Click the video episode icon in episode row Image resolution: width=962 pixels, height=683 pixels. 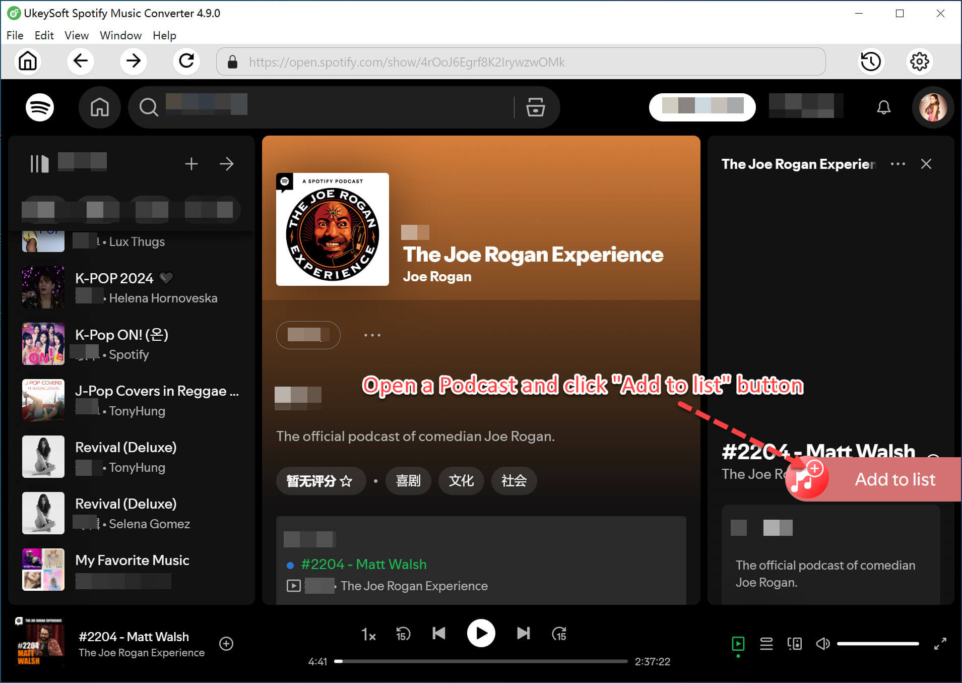[294, 586]
